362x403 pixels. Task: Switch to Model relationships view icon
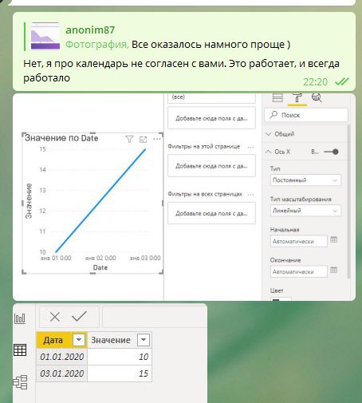[x=20, y=382]
